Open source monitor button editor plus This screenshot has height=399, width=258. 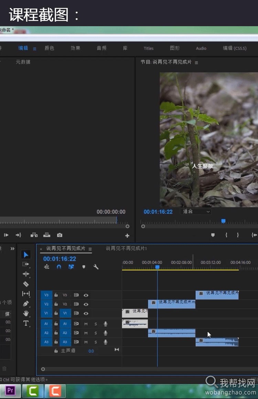click(127, 236)
